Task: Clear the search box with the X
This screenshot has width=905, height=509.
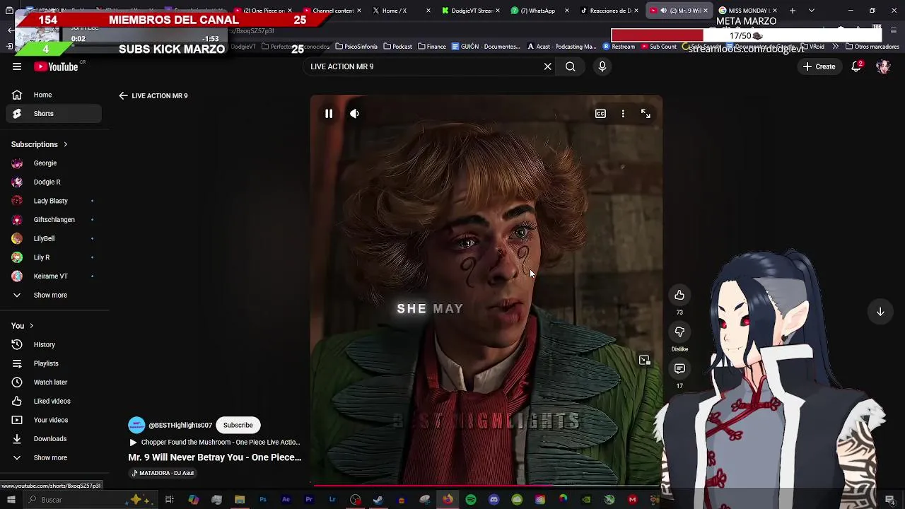Action: coord(547,66)
